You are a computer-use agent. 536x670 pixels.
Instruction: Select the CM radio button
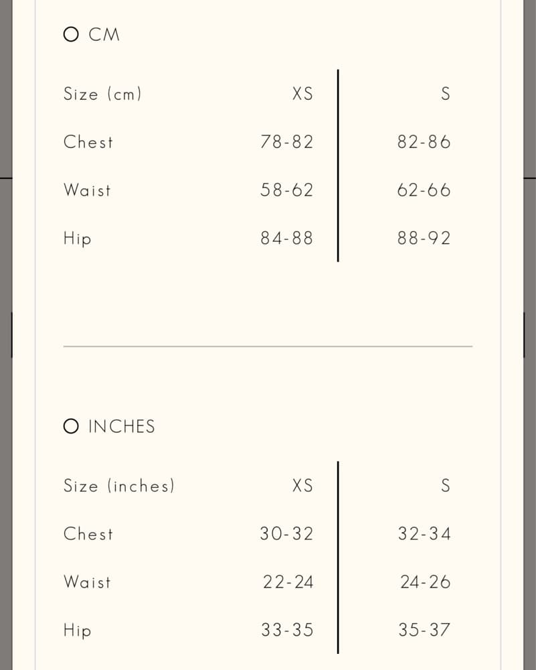(71, 34)
